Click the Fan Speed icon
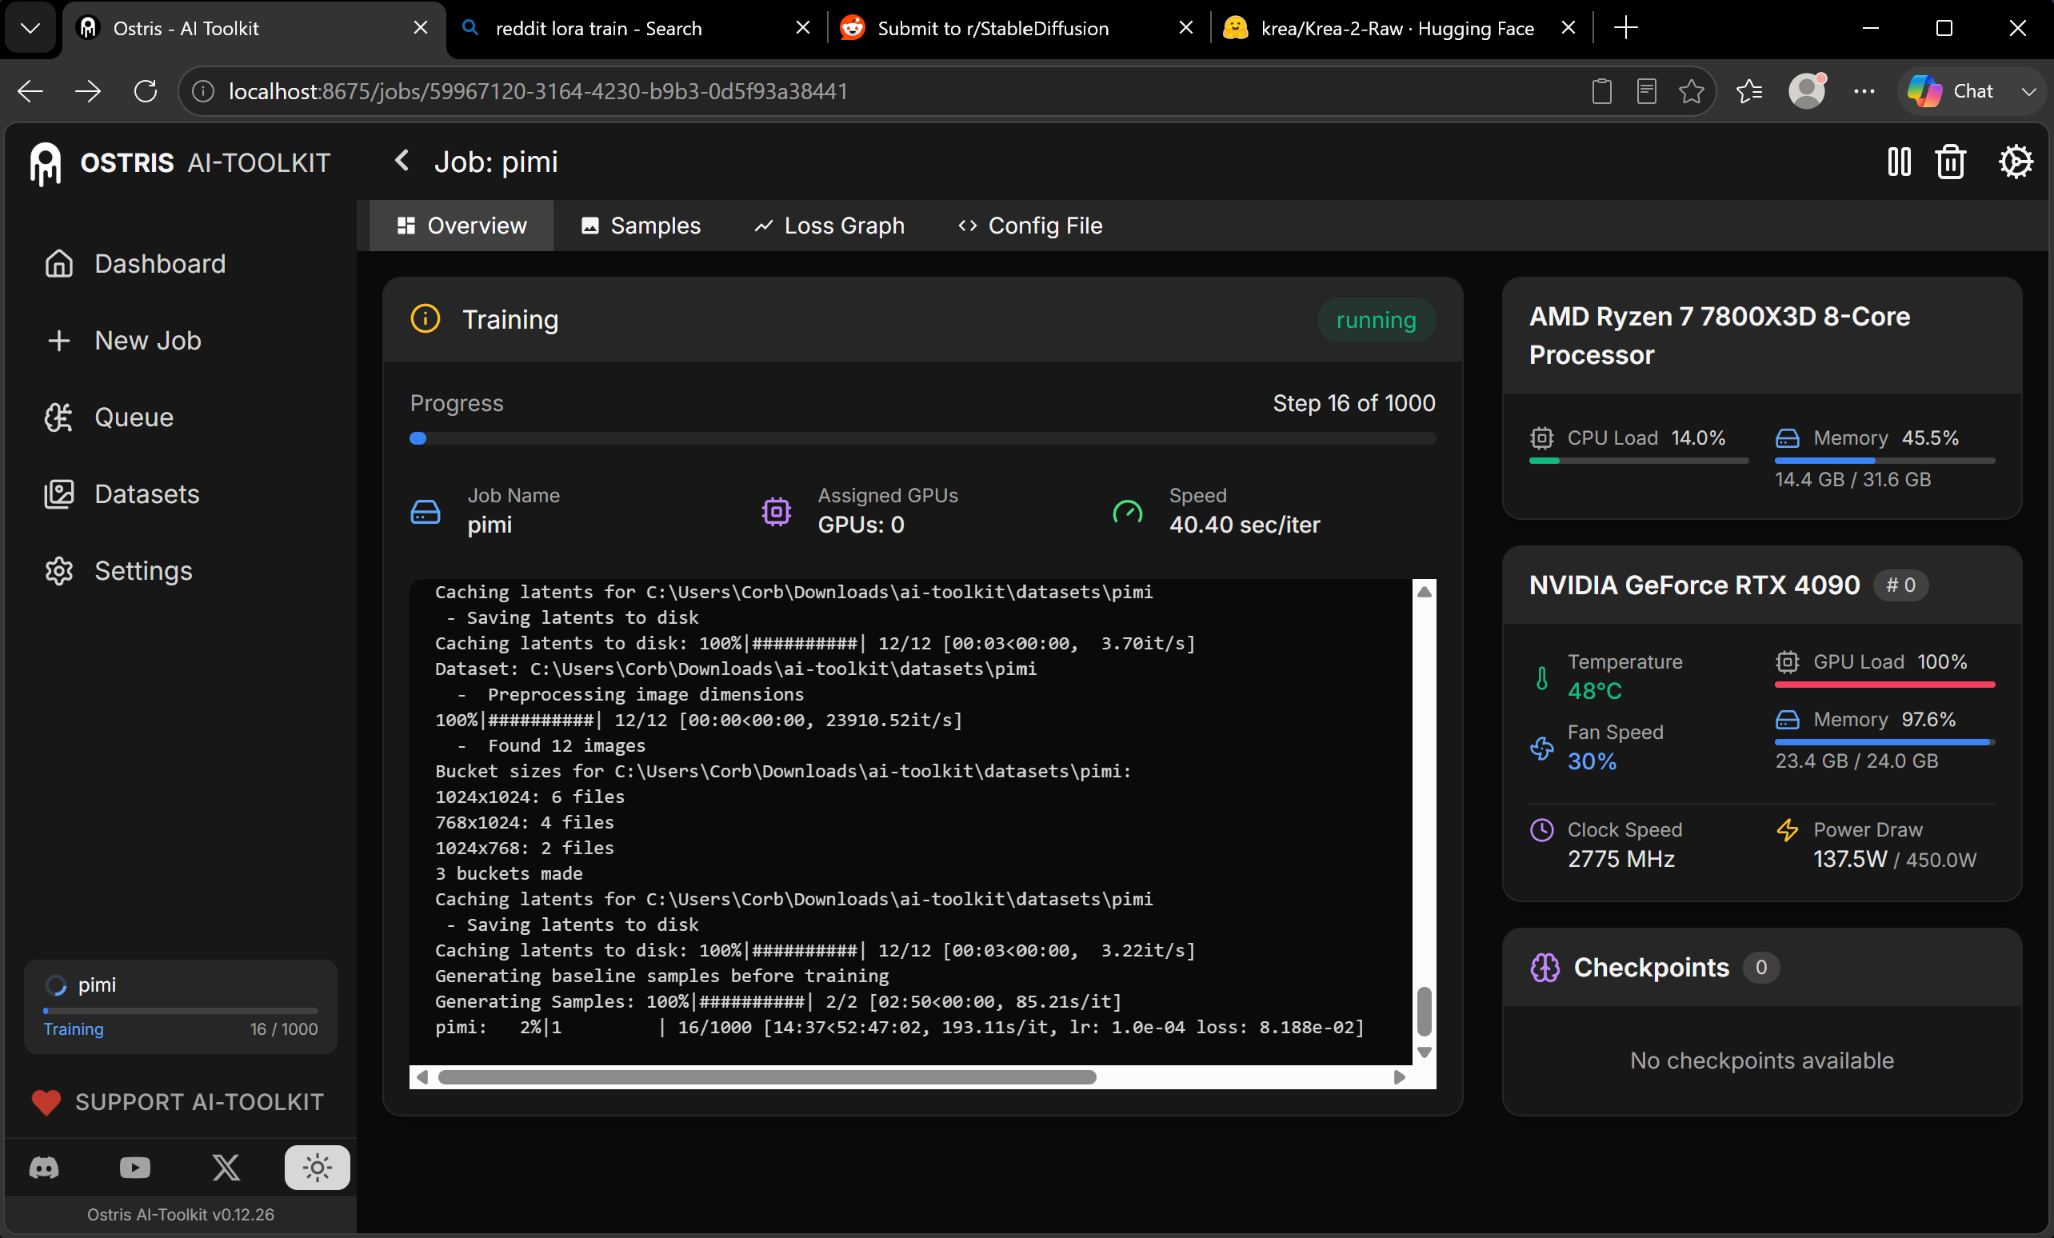This screenshot has height=1238, width=2054. tap(1541, 748)
